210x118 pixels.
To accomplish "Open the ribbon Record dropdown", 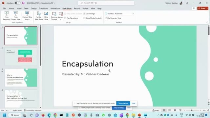I will click(x=61, y=16).
